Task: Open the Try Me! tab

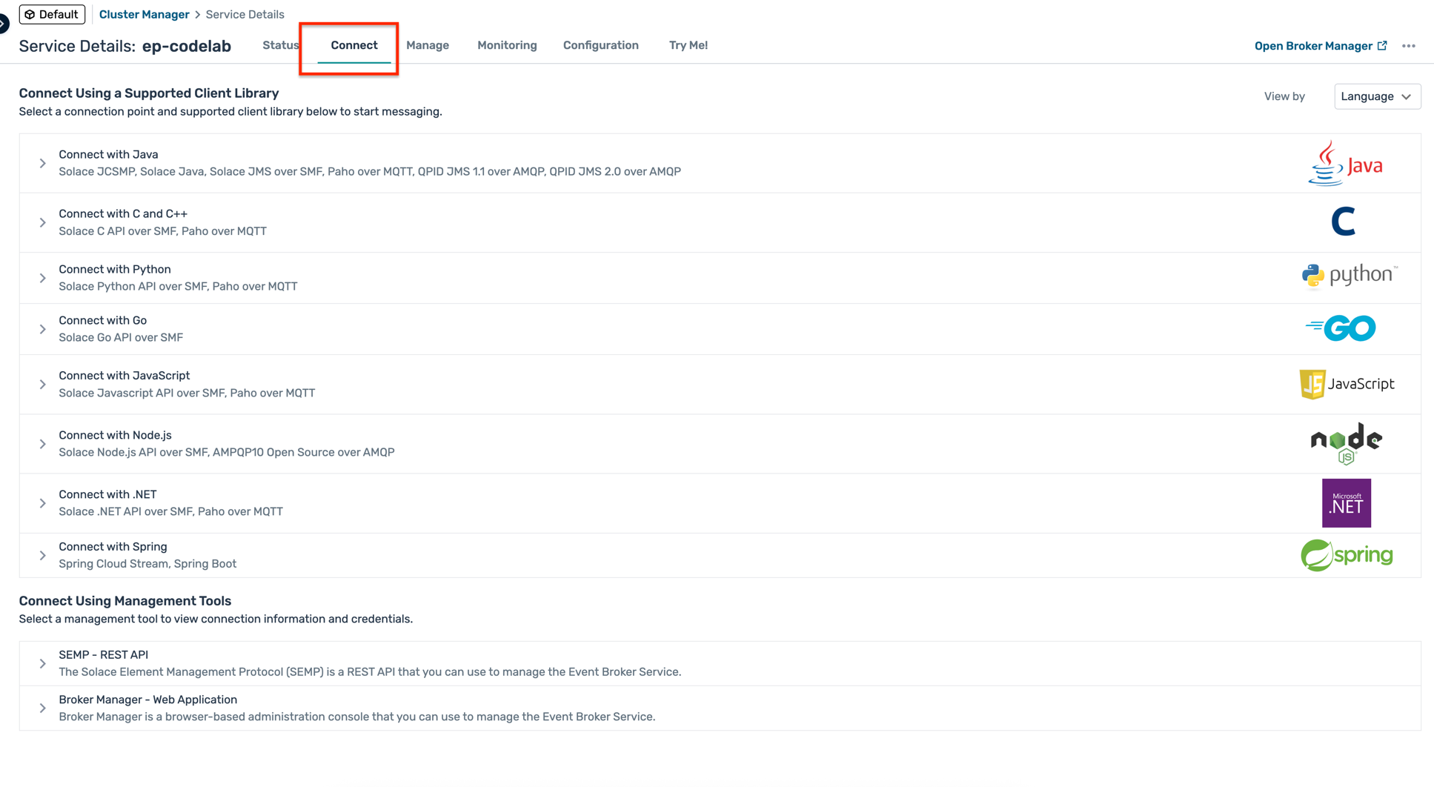Action: pos(688,45)
